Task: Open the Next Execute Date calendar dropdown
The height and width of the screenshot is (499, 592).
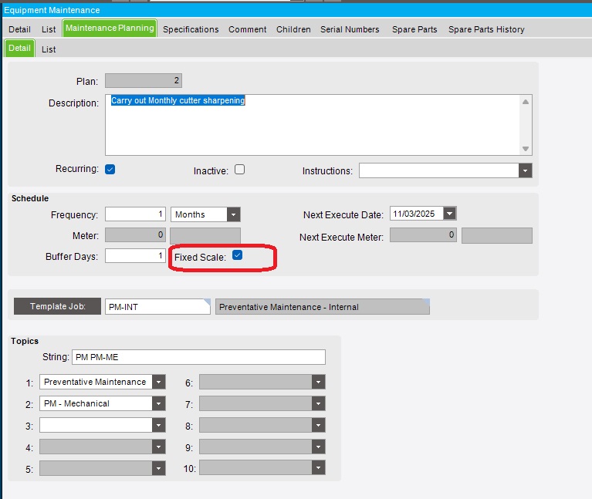Action: point(450,214)
